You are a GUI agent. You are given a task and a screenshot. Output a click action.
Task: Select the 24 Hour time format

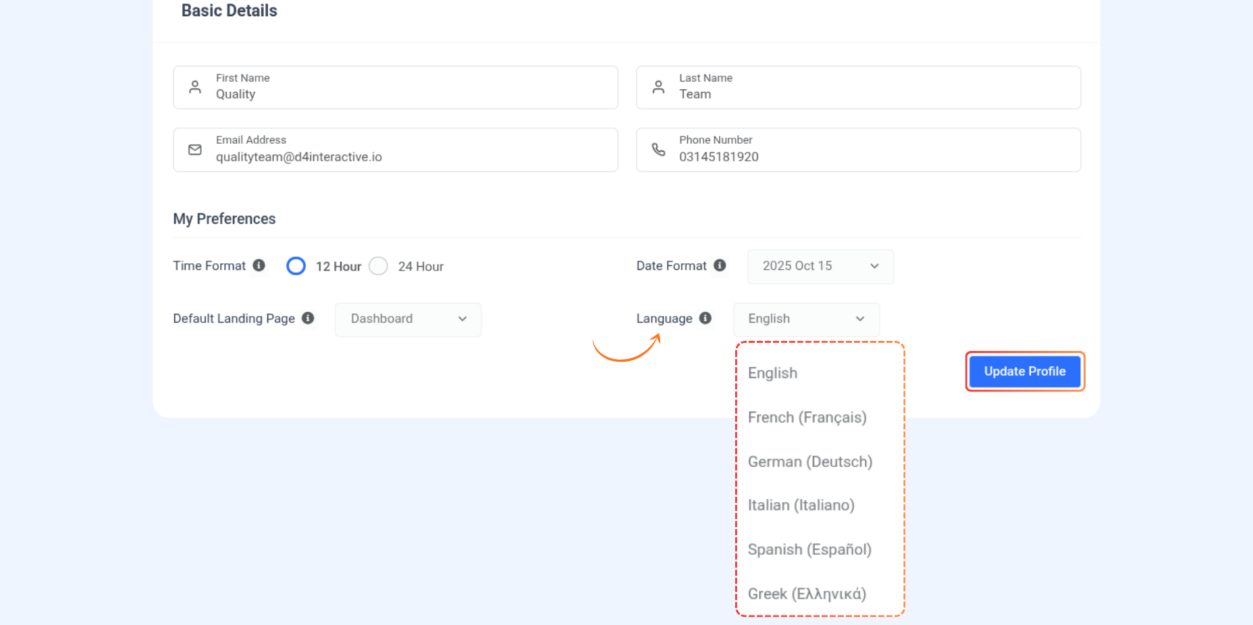[378, 266]
